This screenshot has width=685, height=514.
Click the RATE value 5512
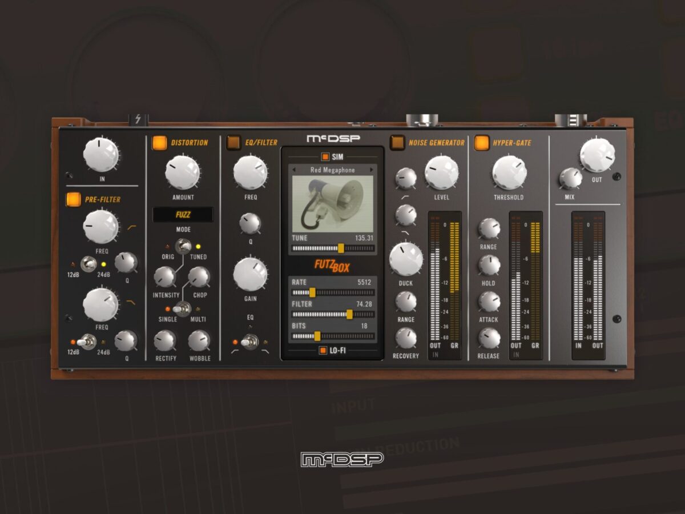tap(365, 282)
